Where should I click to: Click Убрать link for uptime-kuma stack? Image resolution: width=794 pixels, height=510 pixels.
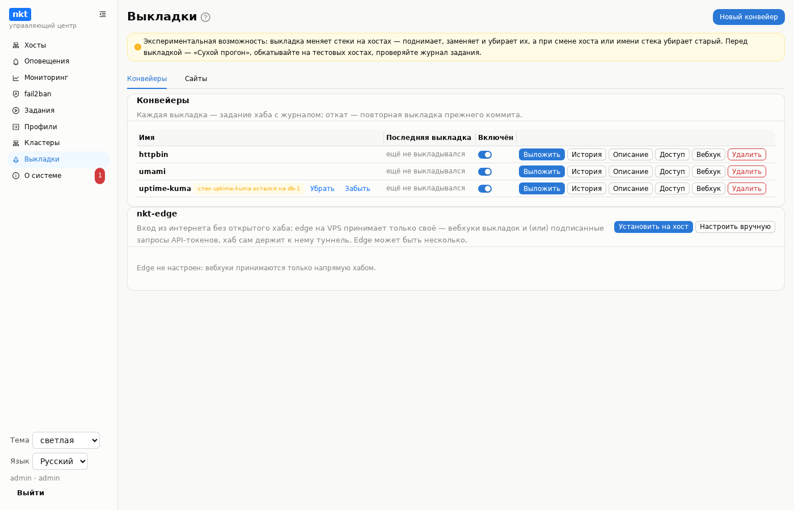pyautogui.click(x=322, y=189)
